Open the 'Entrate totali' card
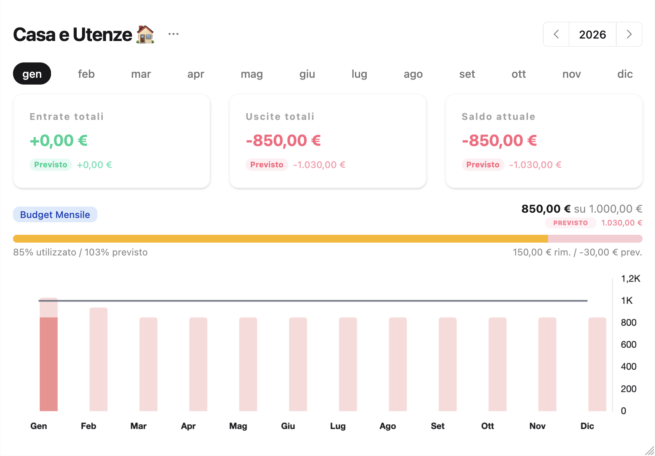 (112, 141)
